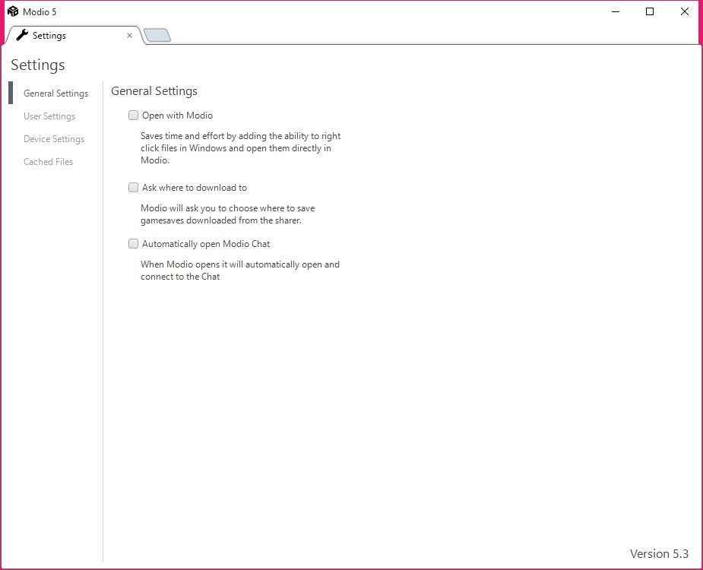Open Device Settings in the sidebar

[x=54, y=139]
